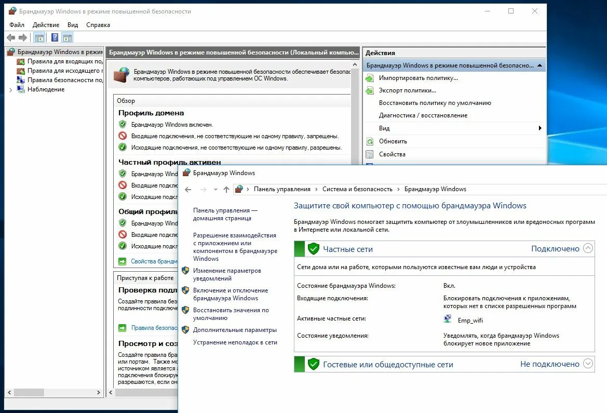This screenshot has height=413, width=607.
Task: Click center pane horizontal scrollbar left arrow
Action: [111, 392]
